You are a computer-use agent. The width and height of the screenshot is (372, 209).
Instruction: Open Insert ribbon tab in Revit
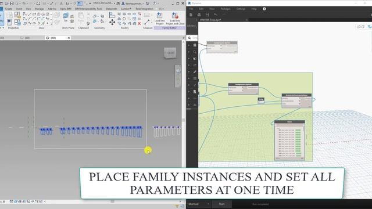click(x=19, y=9)
